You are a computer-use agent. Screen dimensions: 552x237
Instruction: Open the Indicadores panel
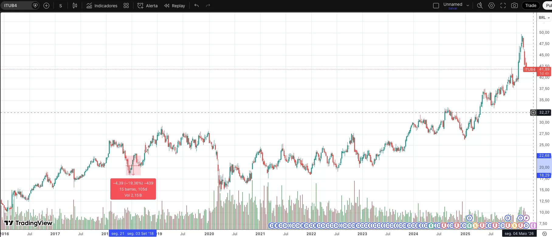tap(102, 5)
